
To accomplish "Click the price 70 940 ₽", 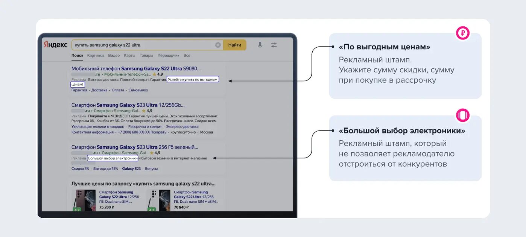I will (181, 207).
